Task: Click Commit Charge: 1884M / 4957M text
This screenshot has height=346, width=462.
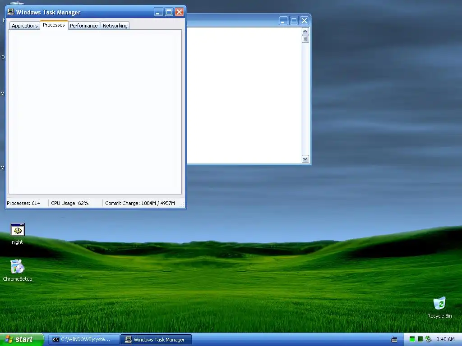Action: coord(140,203)
